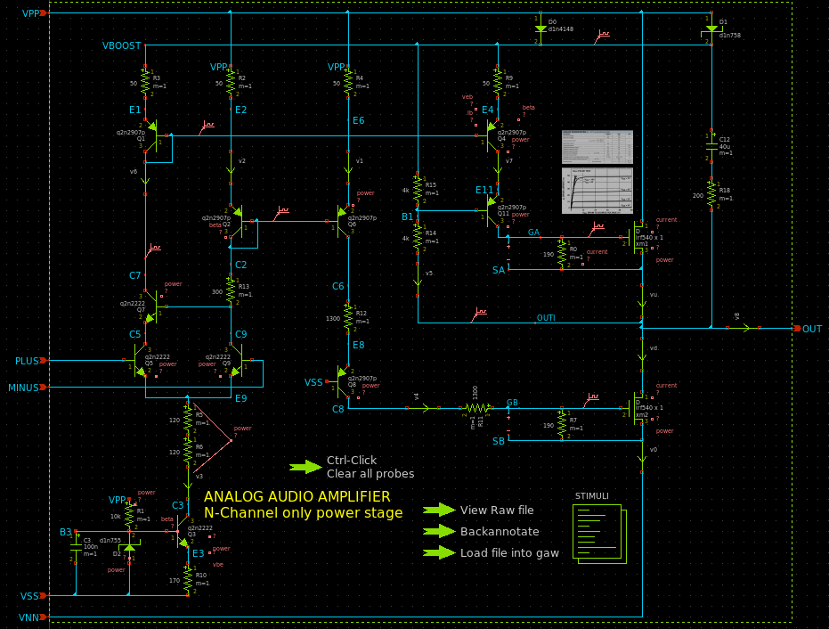The image size is (829, 629).
Task: Select the D0 d1n4148 diode symbol
Action: coord(540,29)
